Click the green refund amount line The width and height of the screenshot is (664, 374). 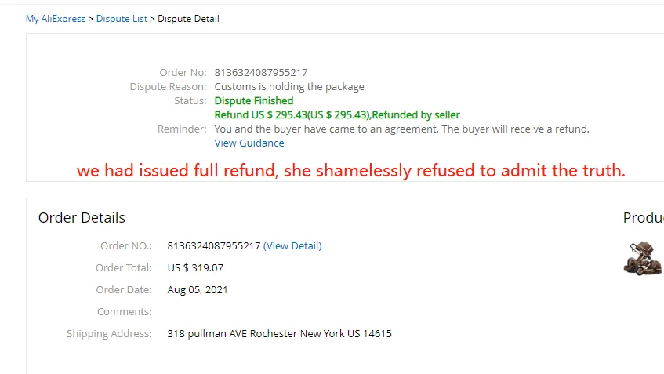(337, 114)
